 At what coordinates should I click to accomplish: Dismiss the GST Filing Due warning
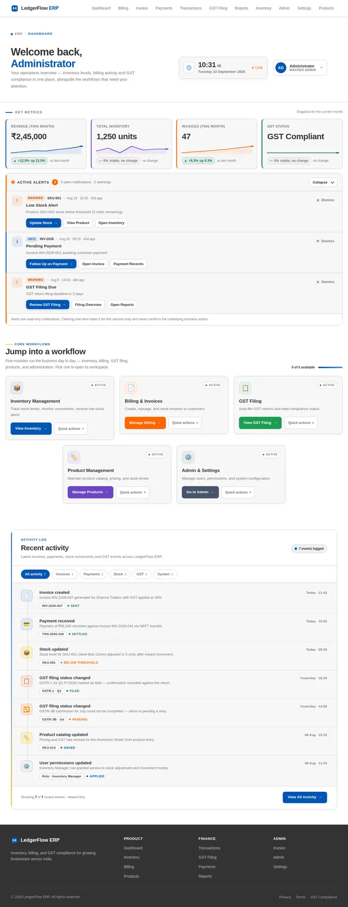coord(325,282)
